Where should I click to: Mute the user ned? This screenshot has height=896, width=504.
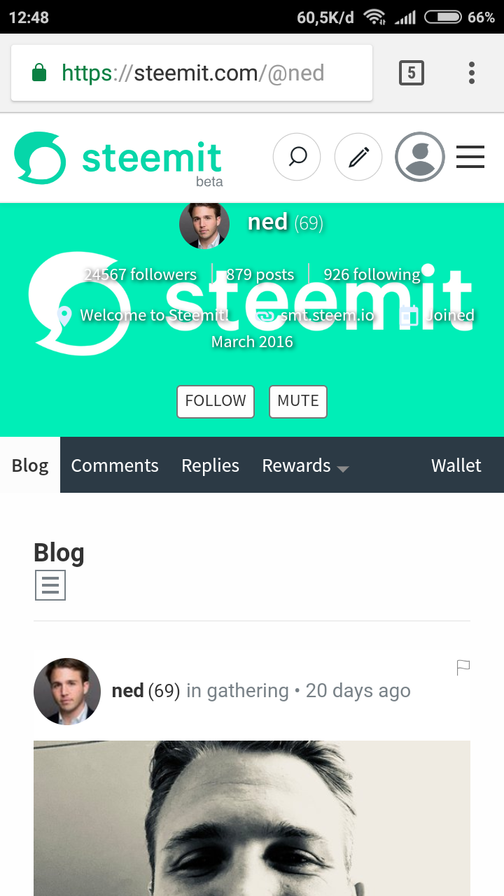(298, 401)
